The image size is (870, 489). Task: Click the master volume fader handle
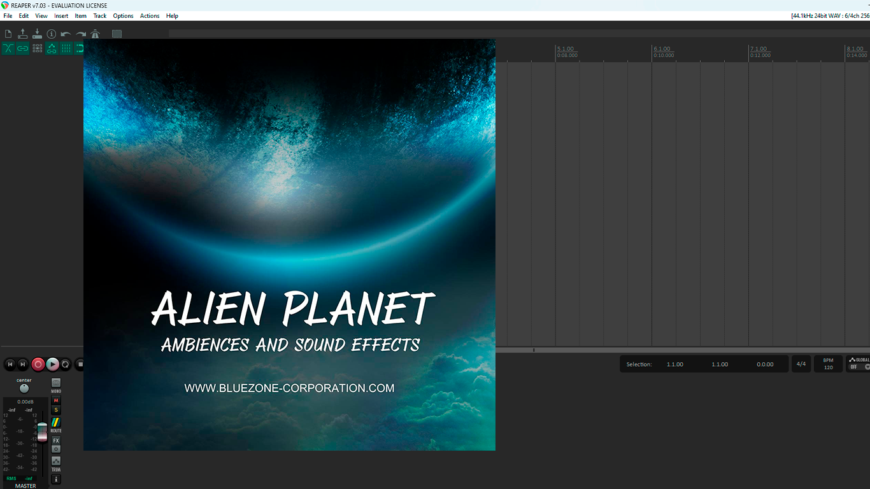click(42, 432)
